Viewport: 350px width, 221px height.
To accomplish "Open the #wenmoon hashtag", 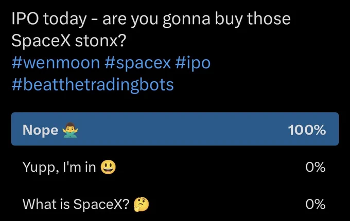I will click(56, 63).
